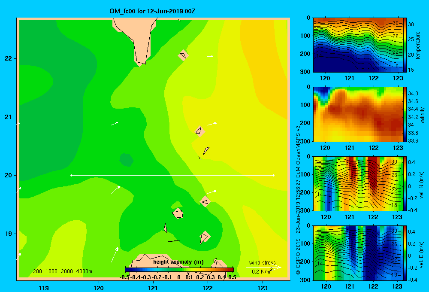Click the temperature color scale bar
This screenshot has width=429, height=292.
pos(405,45)
